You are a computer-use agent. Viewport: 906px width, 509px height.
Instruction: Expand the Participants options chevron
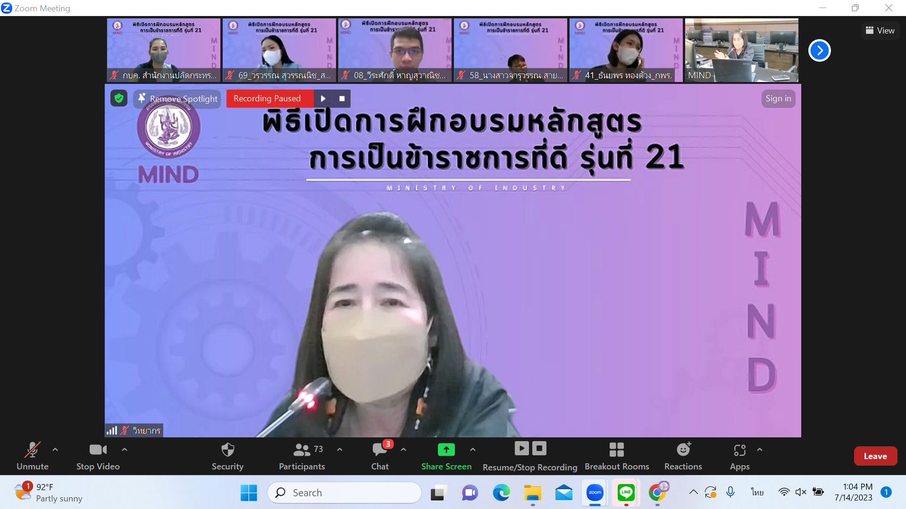click(340, 450)
